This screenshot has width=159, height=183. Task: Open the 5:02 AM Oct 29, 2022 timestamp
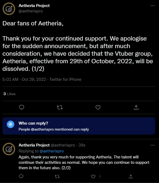24,79
